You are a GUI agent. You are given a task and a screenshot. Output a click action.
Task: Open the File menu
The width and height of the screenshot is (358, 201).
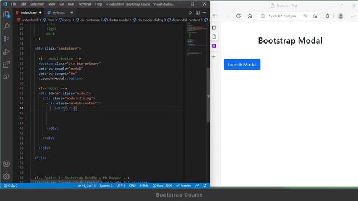(13, 4)
